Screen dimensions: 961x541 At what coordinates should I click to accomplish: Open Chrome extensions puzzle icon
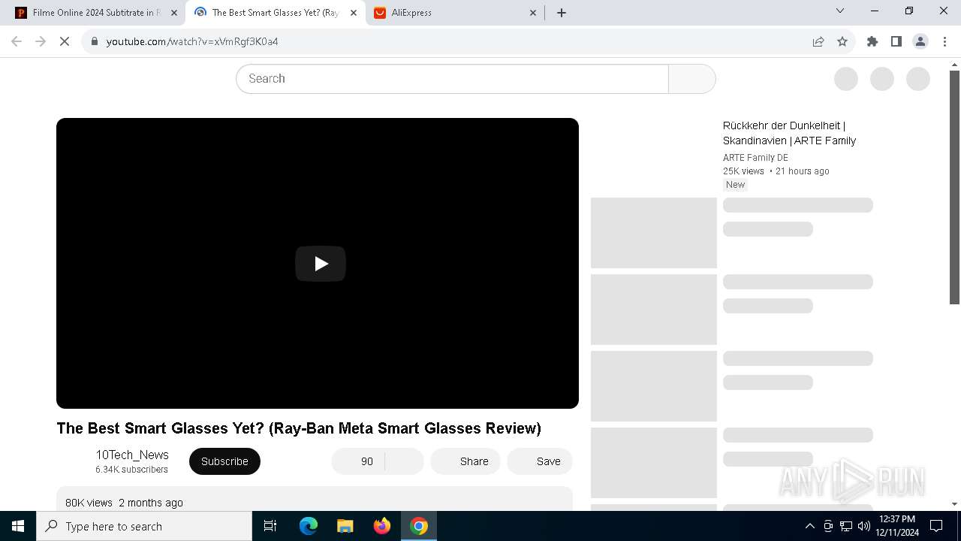[872, 41]
